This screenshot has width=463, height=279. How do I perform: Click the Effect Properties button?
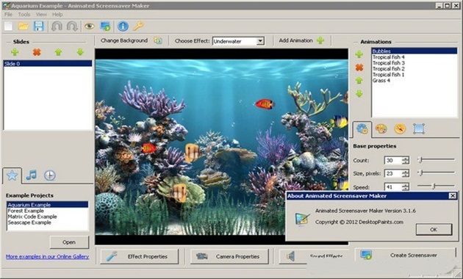pyautogui.click(x=140, y=256)
